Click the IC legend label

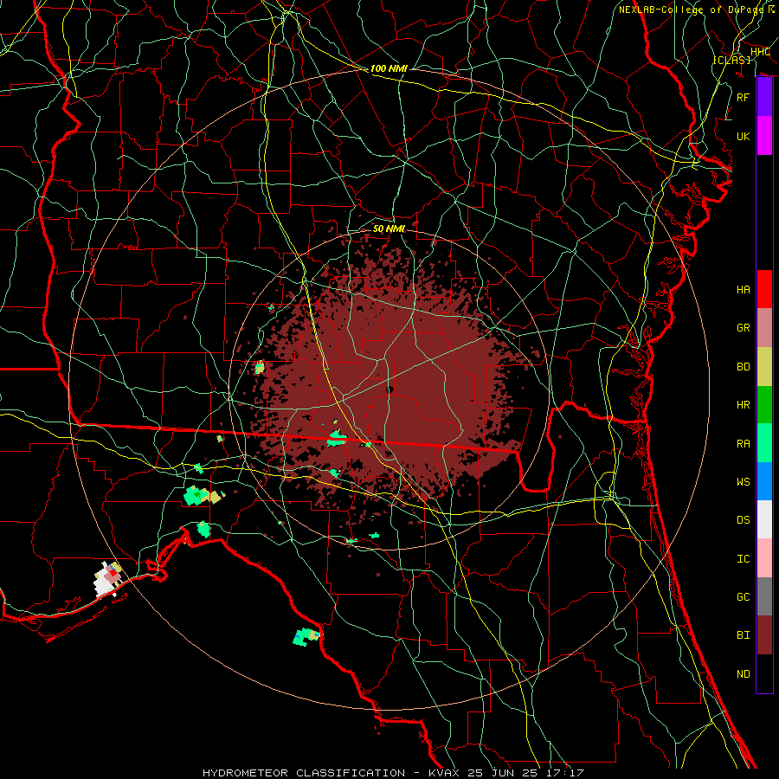744,559
